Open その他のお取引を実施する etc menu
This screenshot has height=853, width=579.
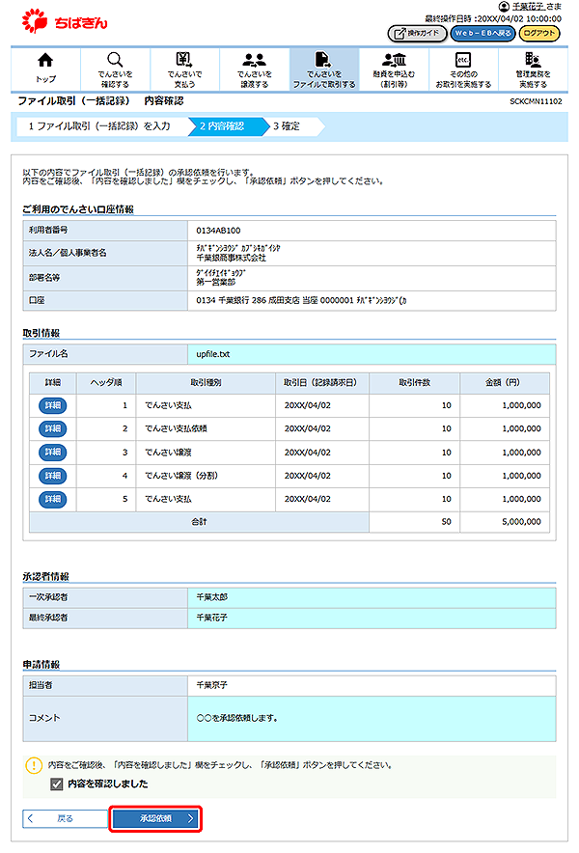(463, 69)
